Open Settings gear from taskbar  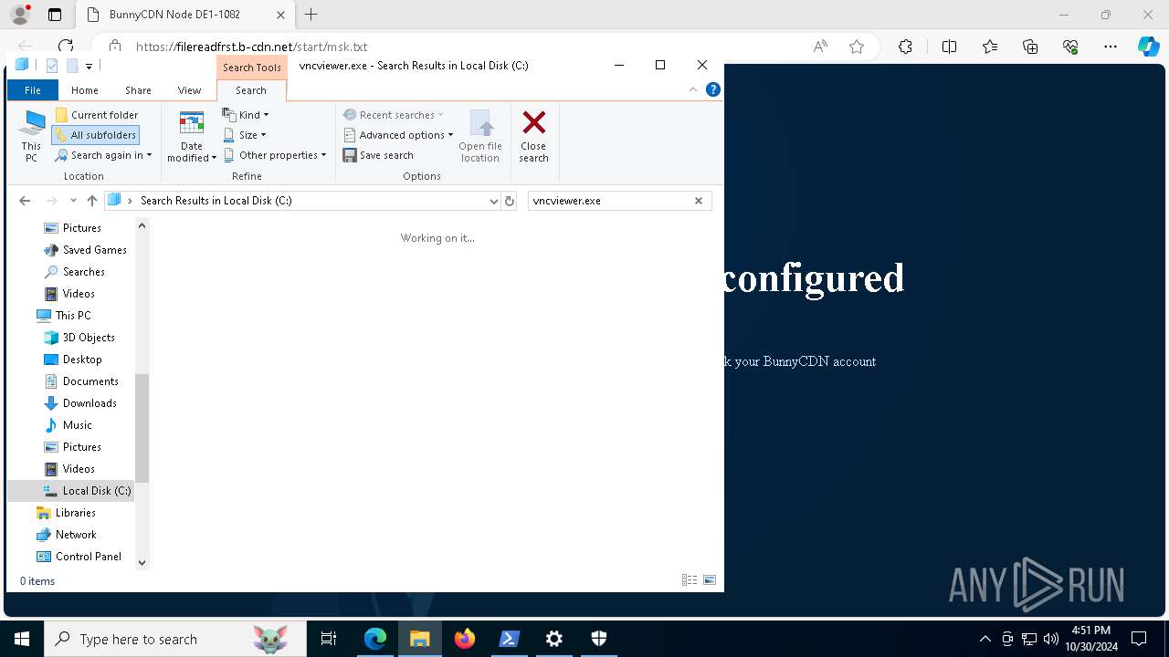[x=554, y=639]
